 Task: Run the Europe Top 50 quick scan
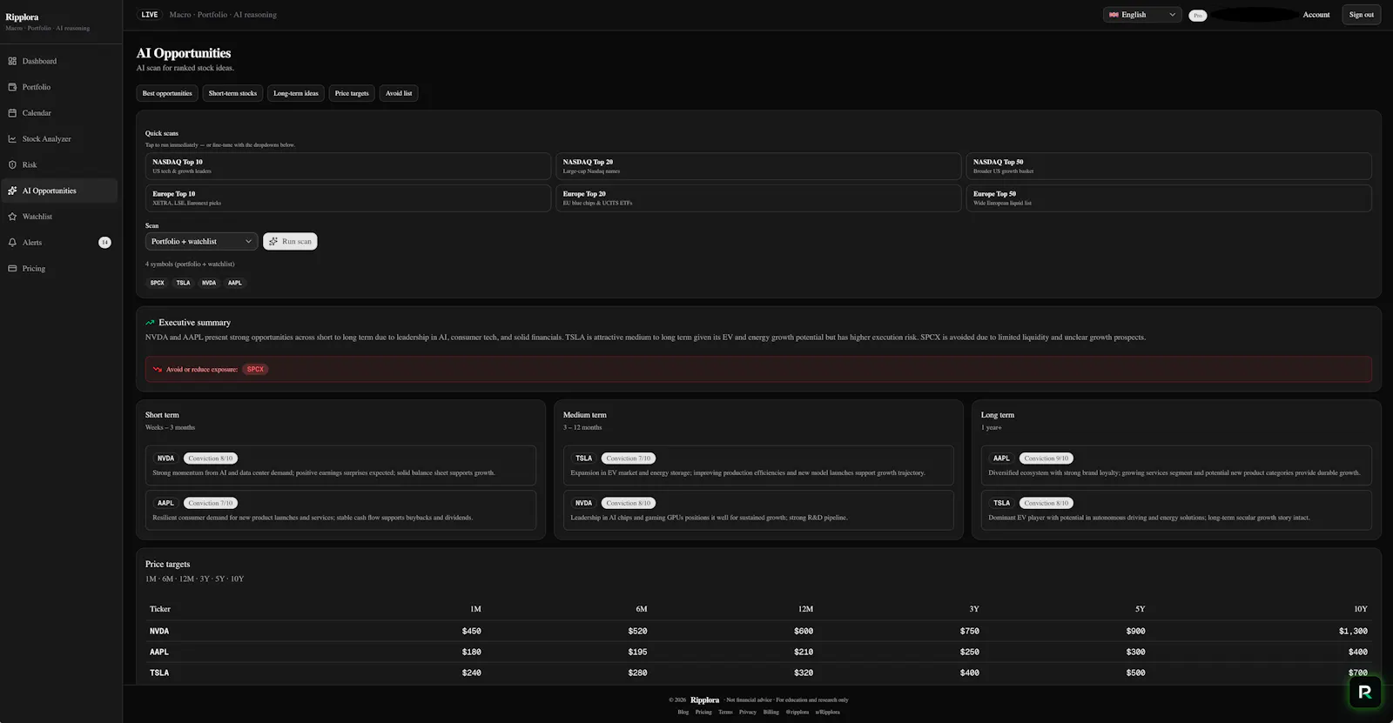pyautogui.click(x=1168, y=198)
